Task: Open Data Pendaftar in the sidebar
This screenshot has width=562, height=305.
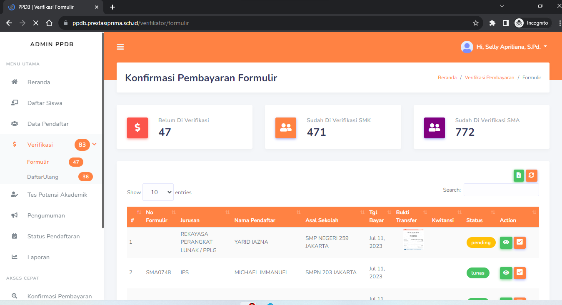Action: point(48,124)
